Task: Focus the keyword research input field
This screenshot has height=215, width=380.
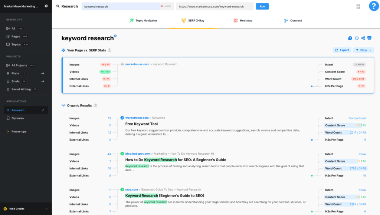Action: [x=121, y=6]
